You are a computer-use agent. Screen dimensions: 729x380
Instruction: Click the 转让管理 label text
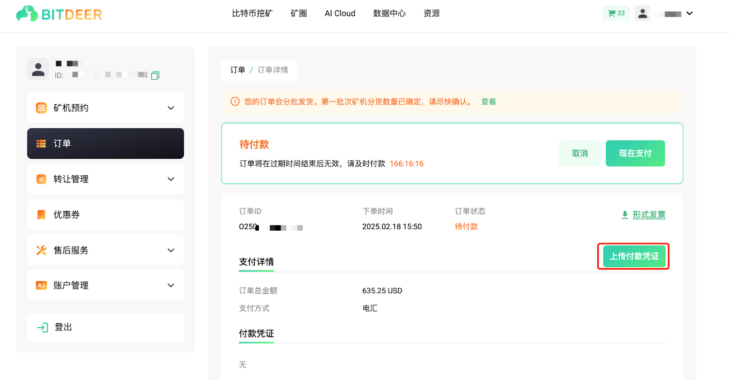[71, 179]
